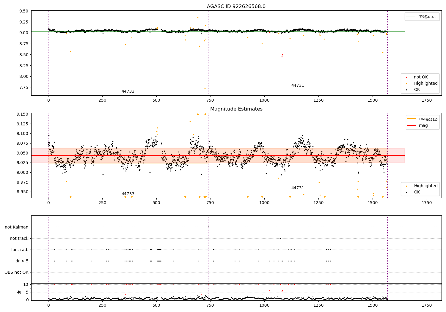Screen dimensions: 446x312
Task: Click the 8.75 y-axis tick label
Action: 23,44
